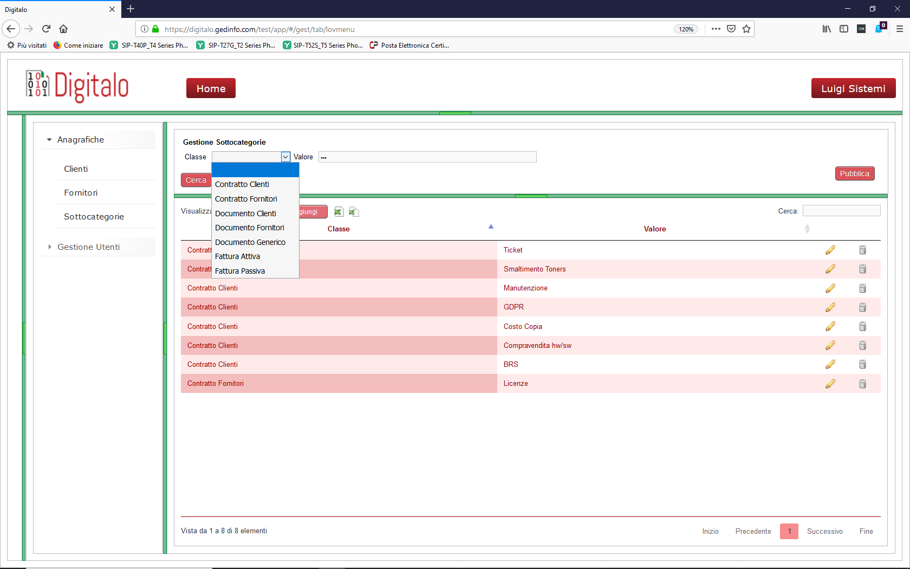
Task: Click the first Excel export icon
Action: click(x=339, y=212)
